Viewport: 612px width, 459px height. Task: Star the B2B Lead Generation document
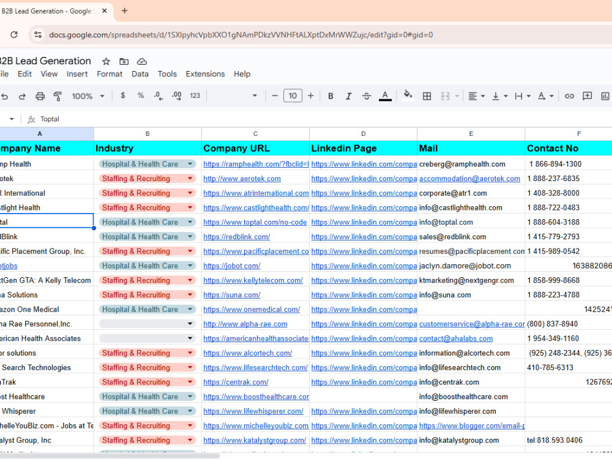[106, 61]
